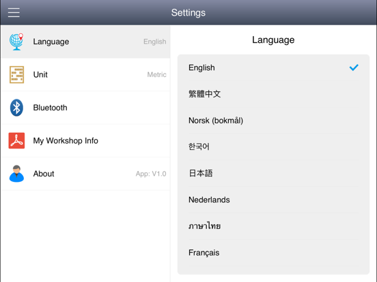Choose 日本語 from the language list

coord(273,173)
